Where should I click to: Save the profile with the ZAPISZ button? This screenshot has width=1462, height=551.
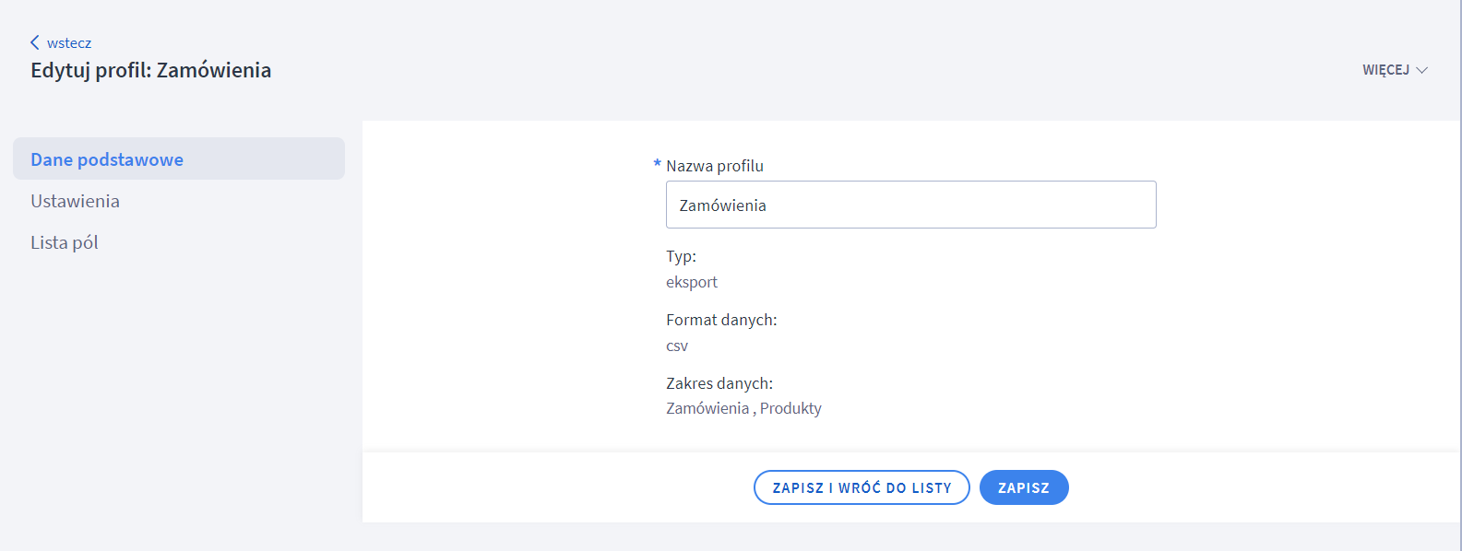point(1023,487)
